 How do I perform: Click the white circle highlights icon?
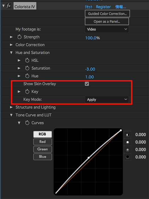tap(128, 142)
